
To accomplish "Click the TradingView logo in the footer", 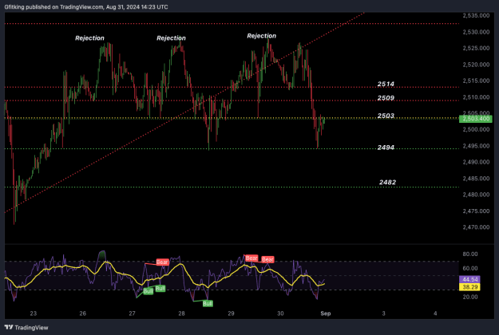I will (x=26, y=327).
